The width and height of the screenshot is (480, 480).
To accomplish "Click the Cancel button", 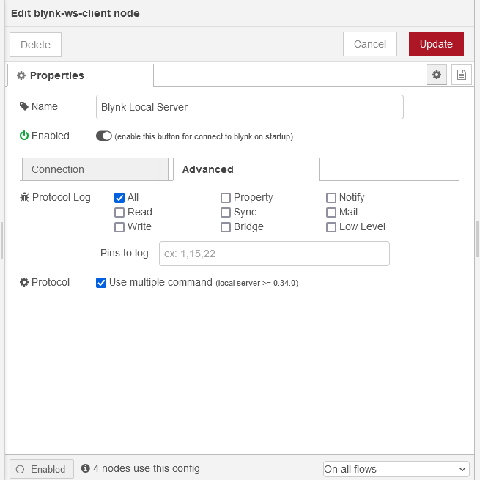I will click(x=370, y=44).
